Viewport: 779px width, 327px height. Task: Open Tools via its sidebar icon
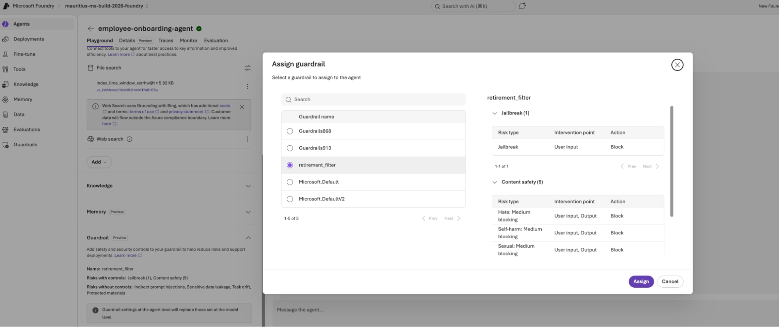click(x=5, y=69)
